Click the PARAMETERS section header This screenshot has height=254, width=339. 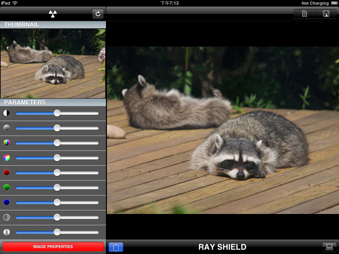click(53, 103)
